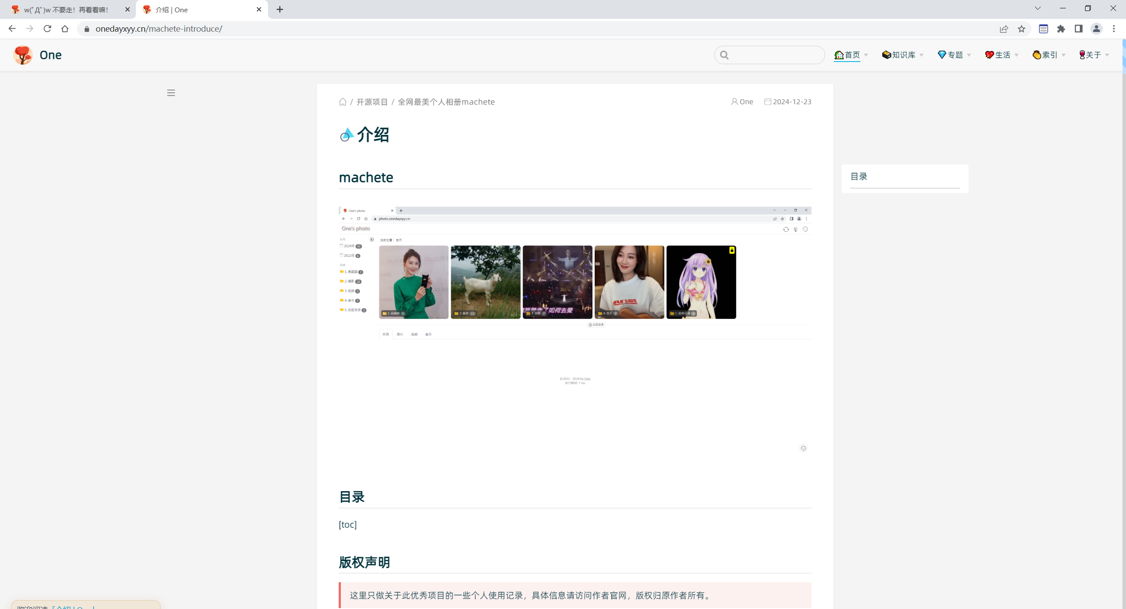
Task: Share this page via share icon
Action: click(x=1004, y=29)
